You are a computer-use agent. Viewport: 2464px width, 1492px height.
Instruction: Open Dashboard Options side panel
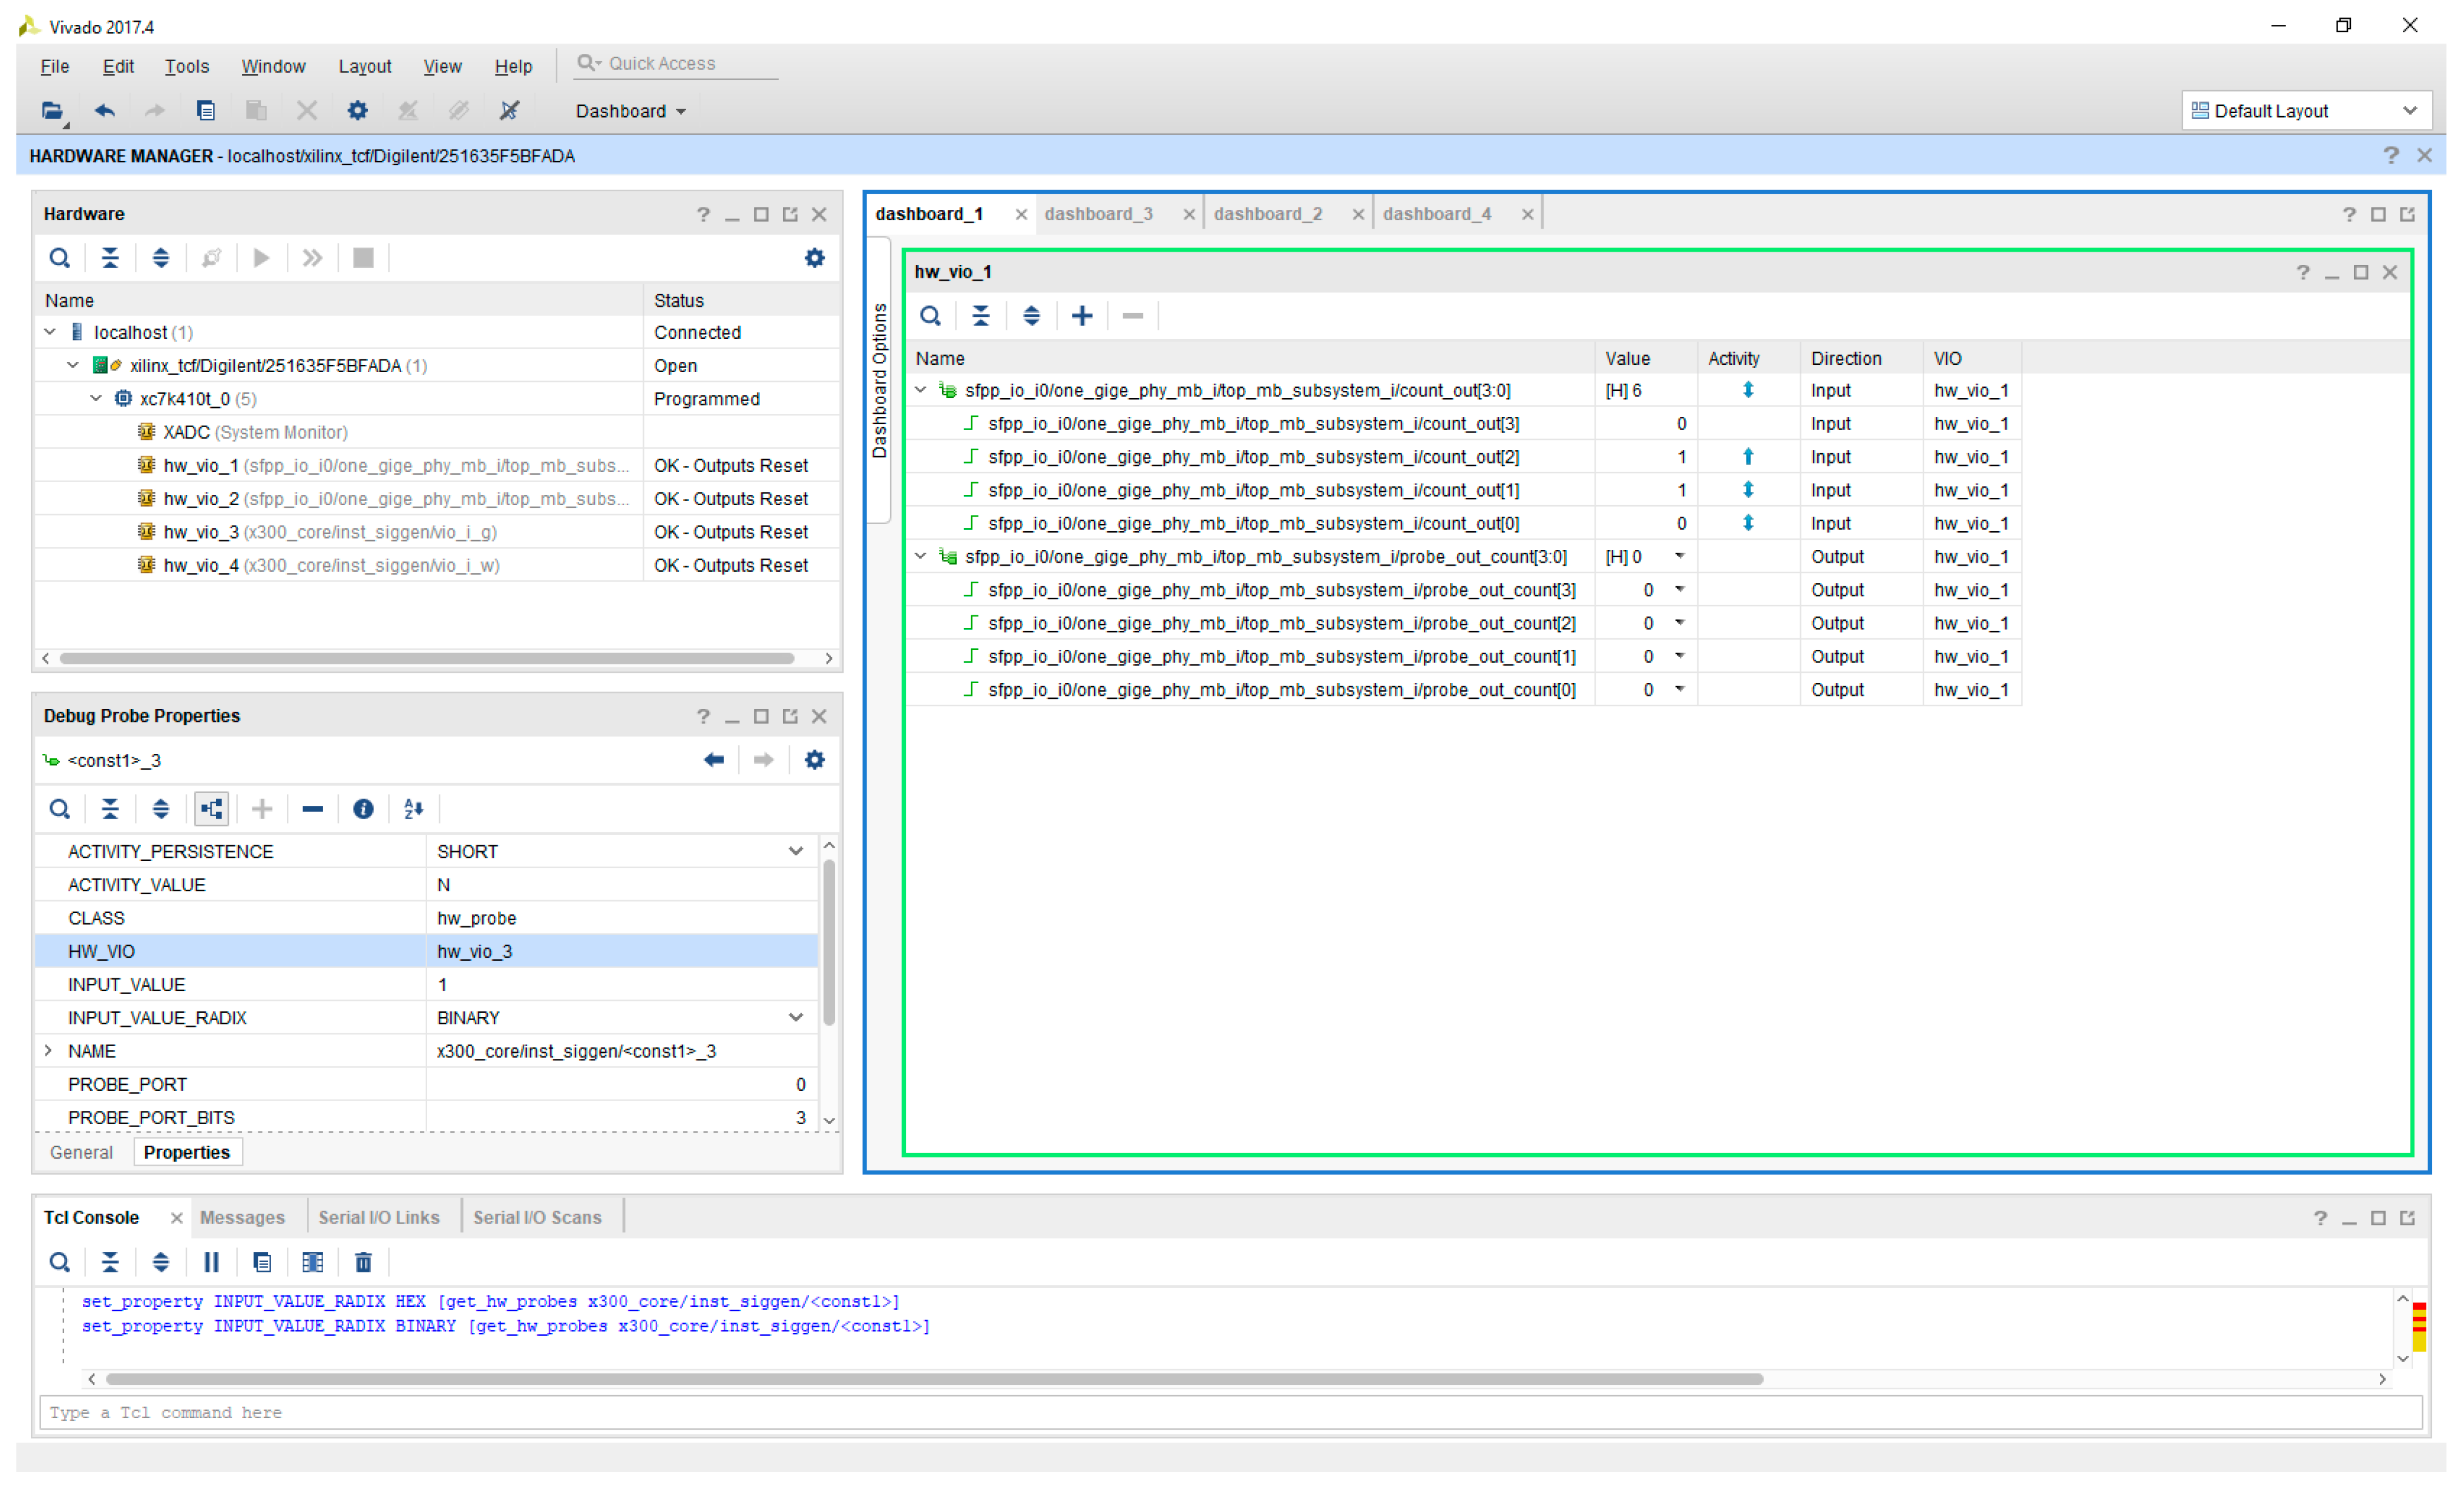pos(879,380)
